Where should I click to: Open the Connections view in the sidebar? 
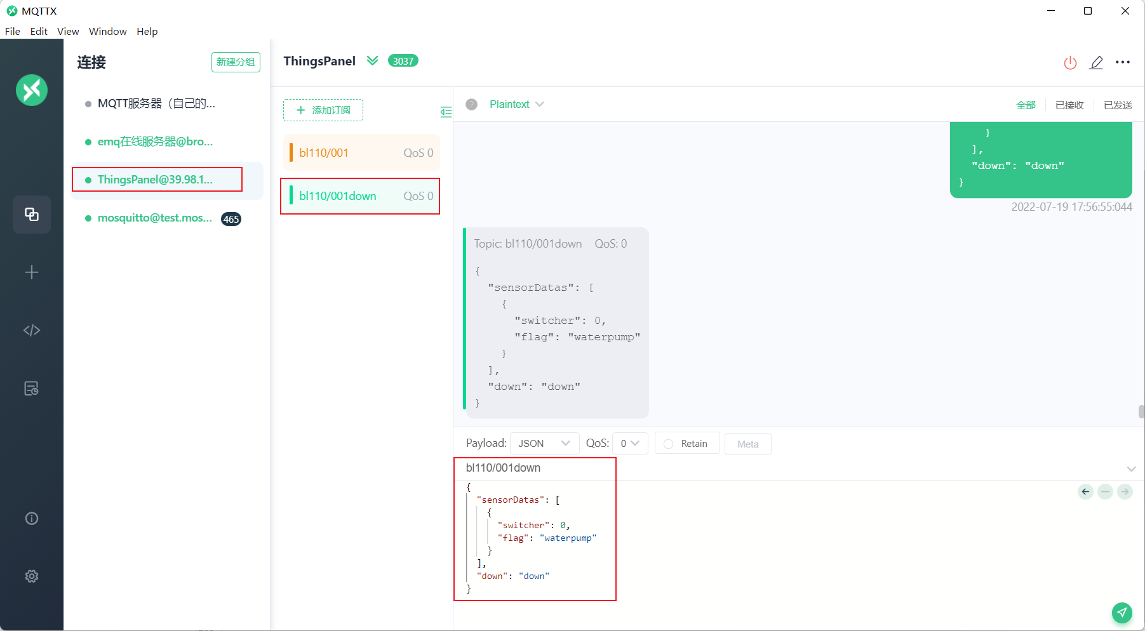pyautogui.click(x=32, y=215)
